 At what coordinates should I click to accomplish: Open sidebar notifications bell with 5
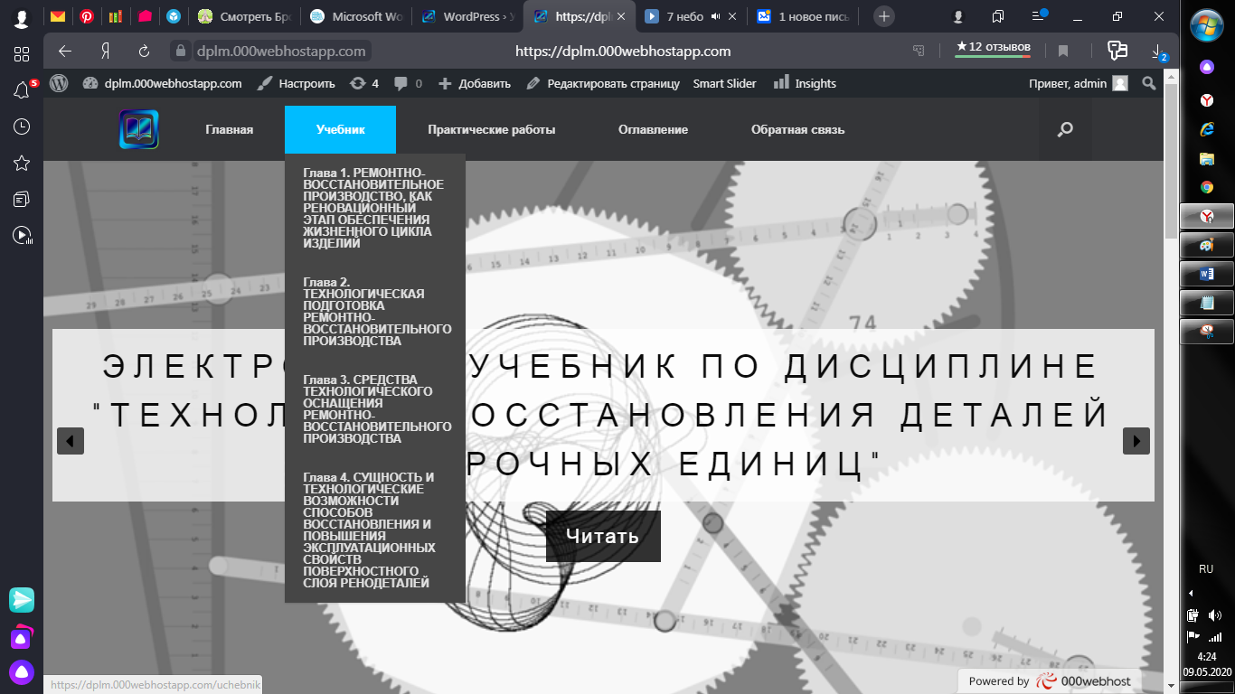pyautogui.click(x=22, y=90)
